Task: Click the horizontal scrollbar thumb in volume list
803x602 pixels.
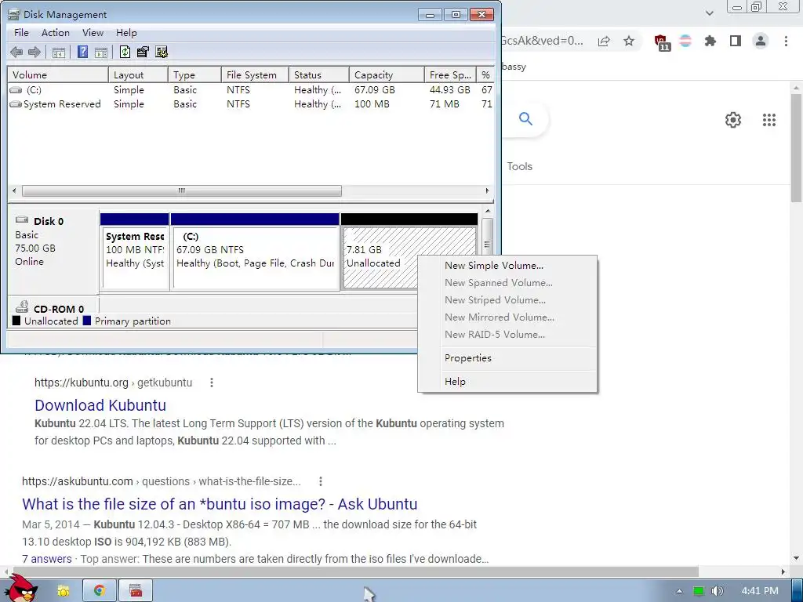Action: 182,191
